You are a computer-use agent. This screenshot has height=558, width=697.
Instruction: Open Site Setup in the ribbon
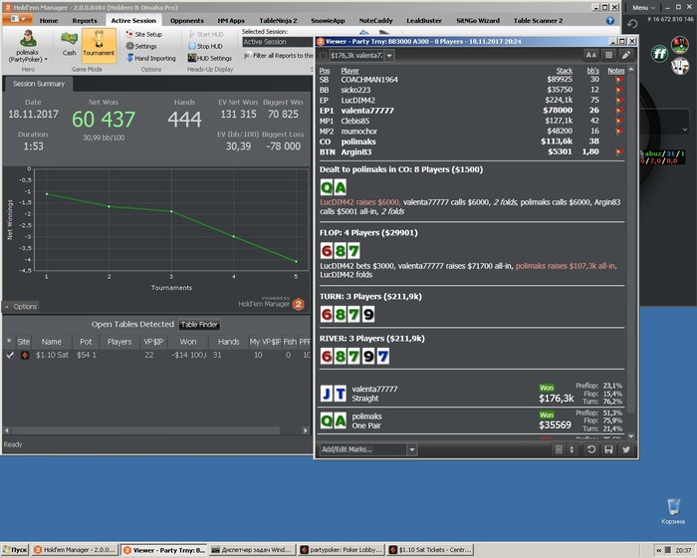[144, 34]
